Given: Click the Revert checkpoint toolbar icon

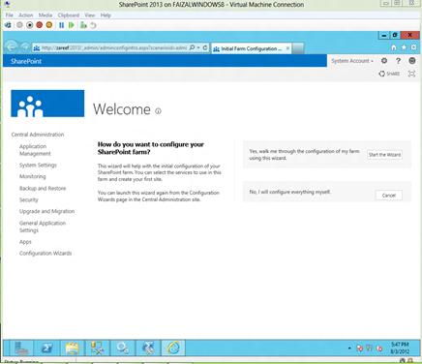Looking at the screenshot, I should click(x=94, y=25).
